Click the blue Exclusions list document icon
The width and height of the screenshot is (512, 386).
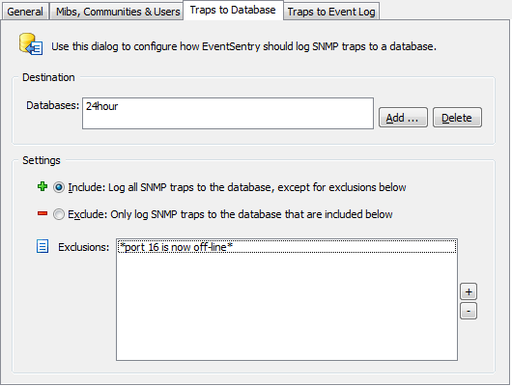(43, 246)
